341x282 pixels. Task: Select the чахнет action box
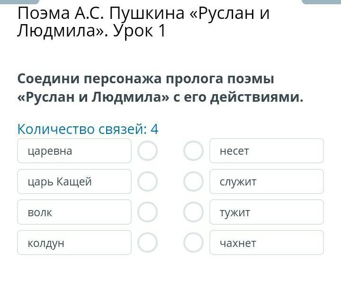click(267, 243)
